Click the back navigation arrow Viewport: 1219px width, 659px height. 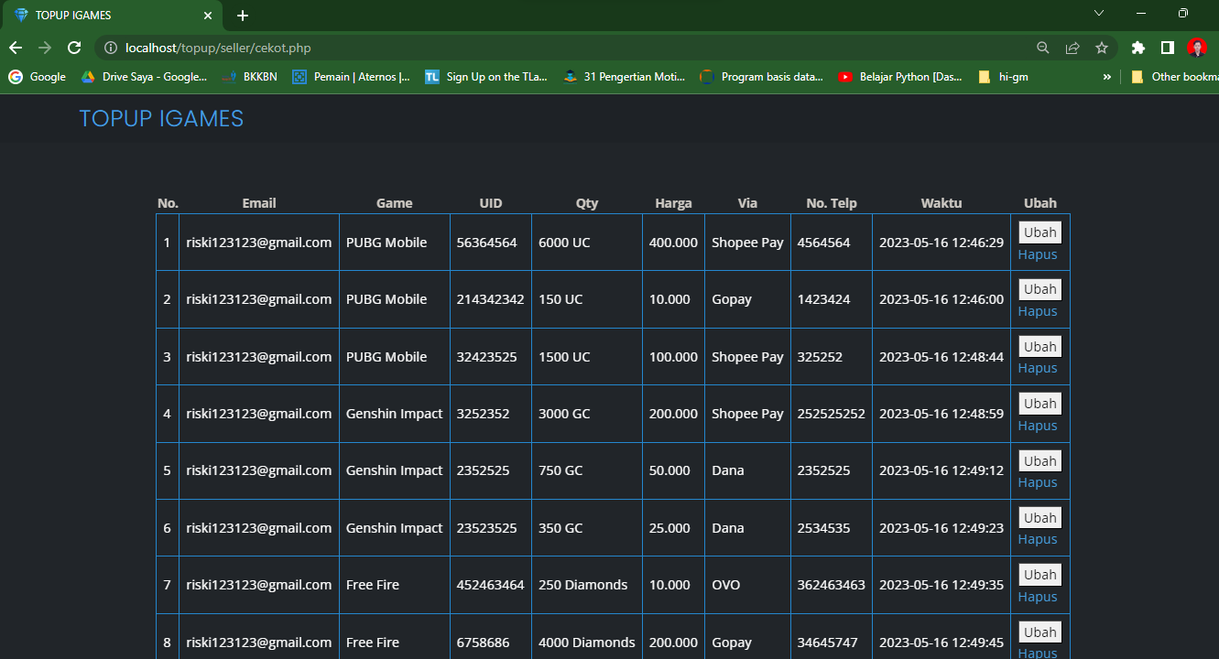pyautogui.click(x=15, y=48)
